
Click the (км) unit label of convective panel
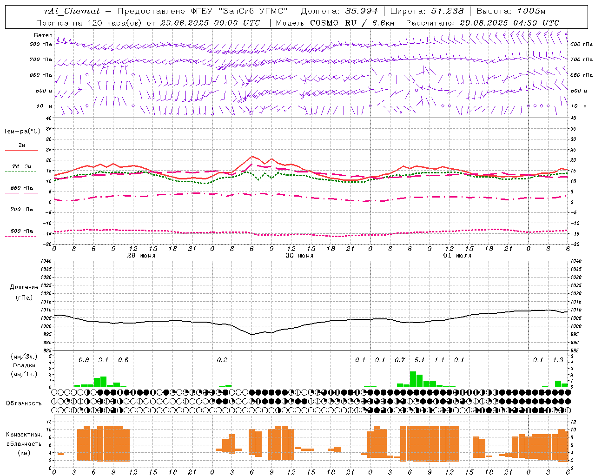(x=24, y=453)
